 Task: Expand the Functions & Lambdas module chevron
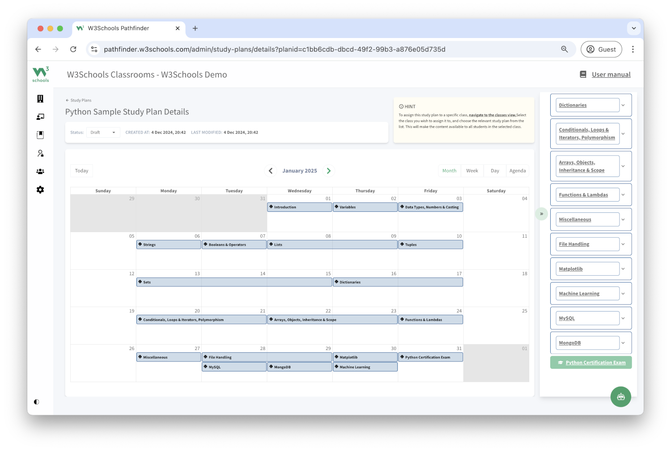[x=623, y=195]
